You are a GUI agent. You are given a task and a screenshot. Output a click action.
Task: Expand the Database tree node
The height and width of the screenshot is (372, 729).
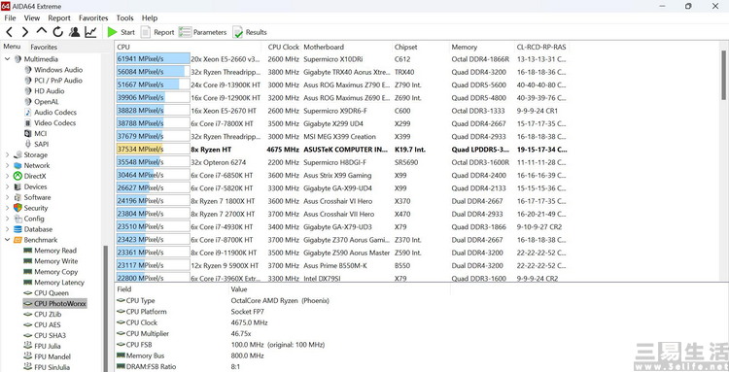click(7, 229)
